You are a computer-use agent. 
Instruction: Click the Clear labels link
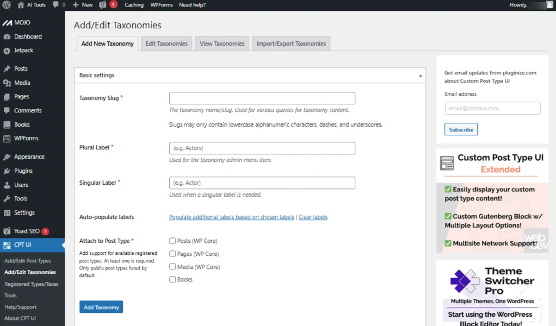[x=313, y=217]
